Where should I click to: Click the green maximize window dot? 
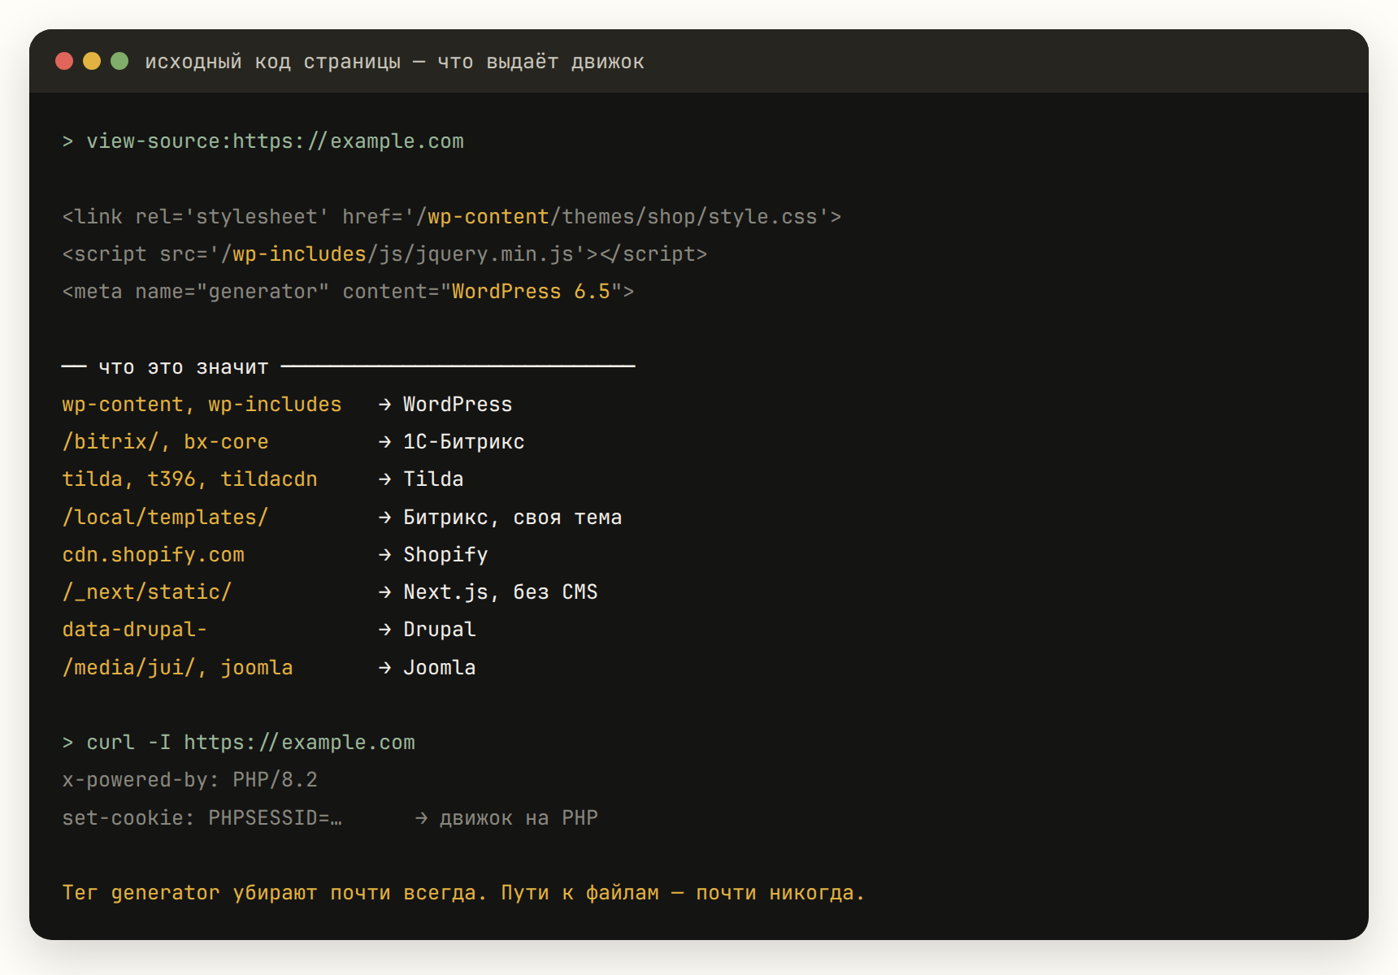pyautogui.click(x=119, y=61)
